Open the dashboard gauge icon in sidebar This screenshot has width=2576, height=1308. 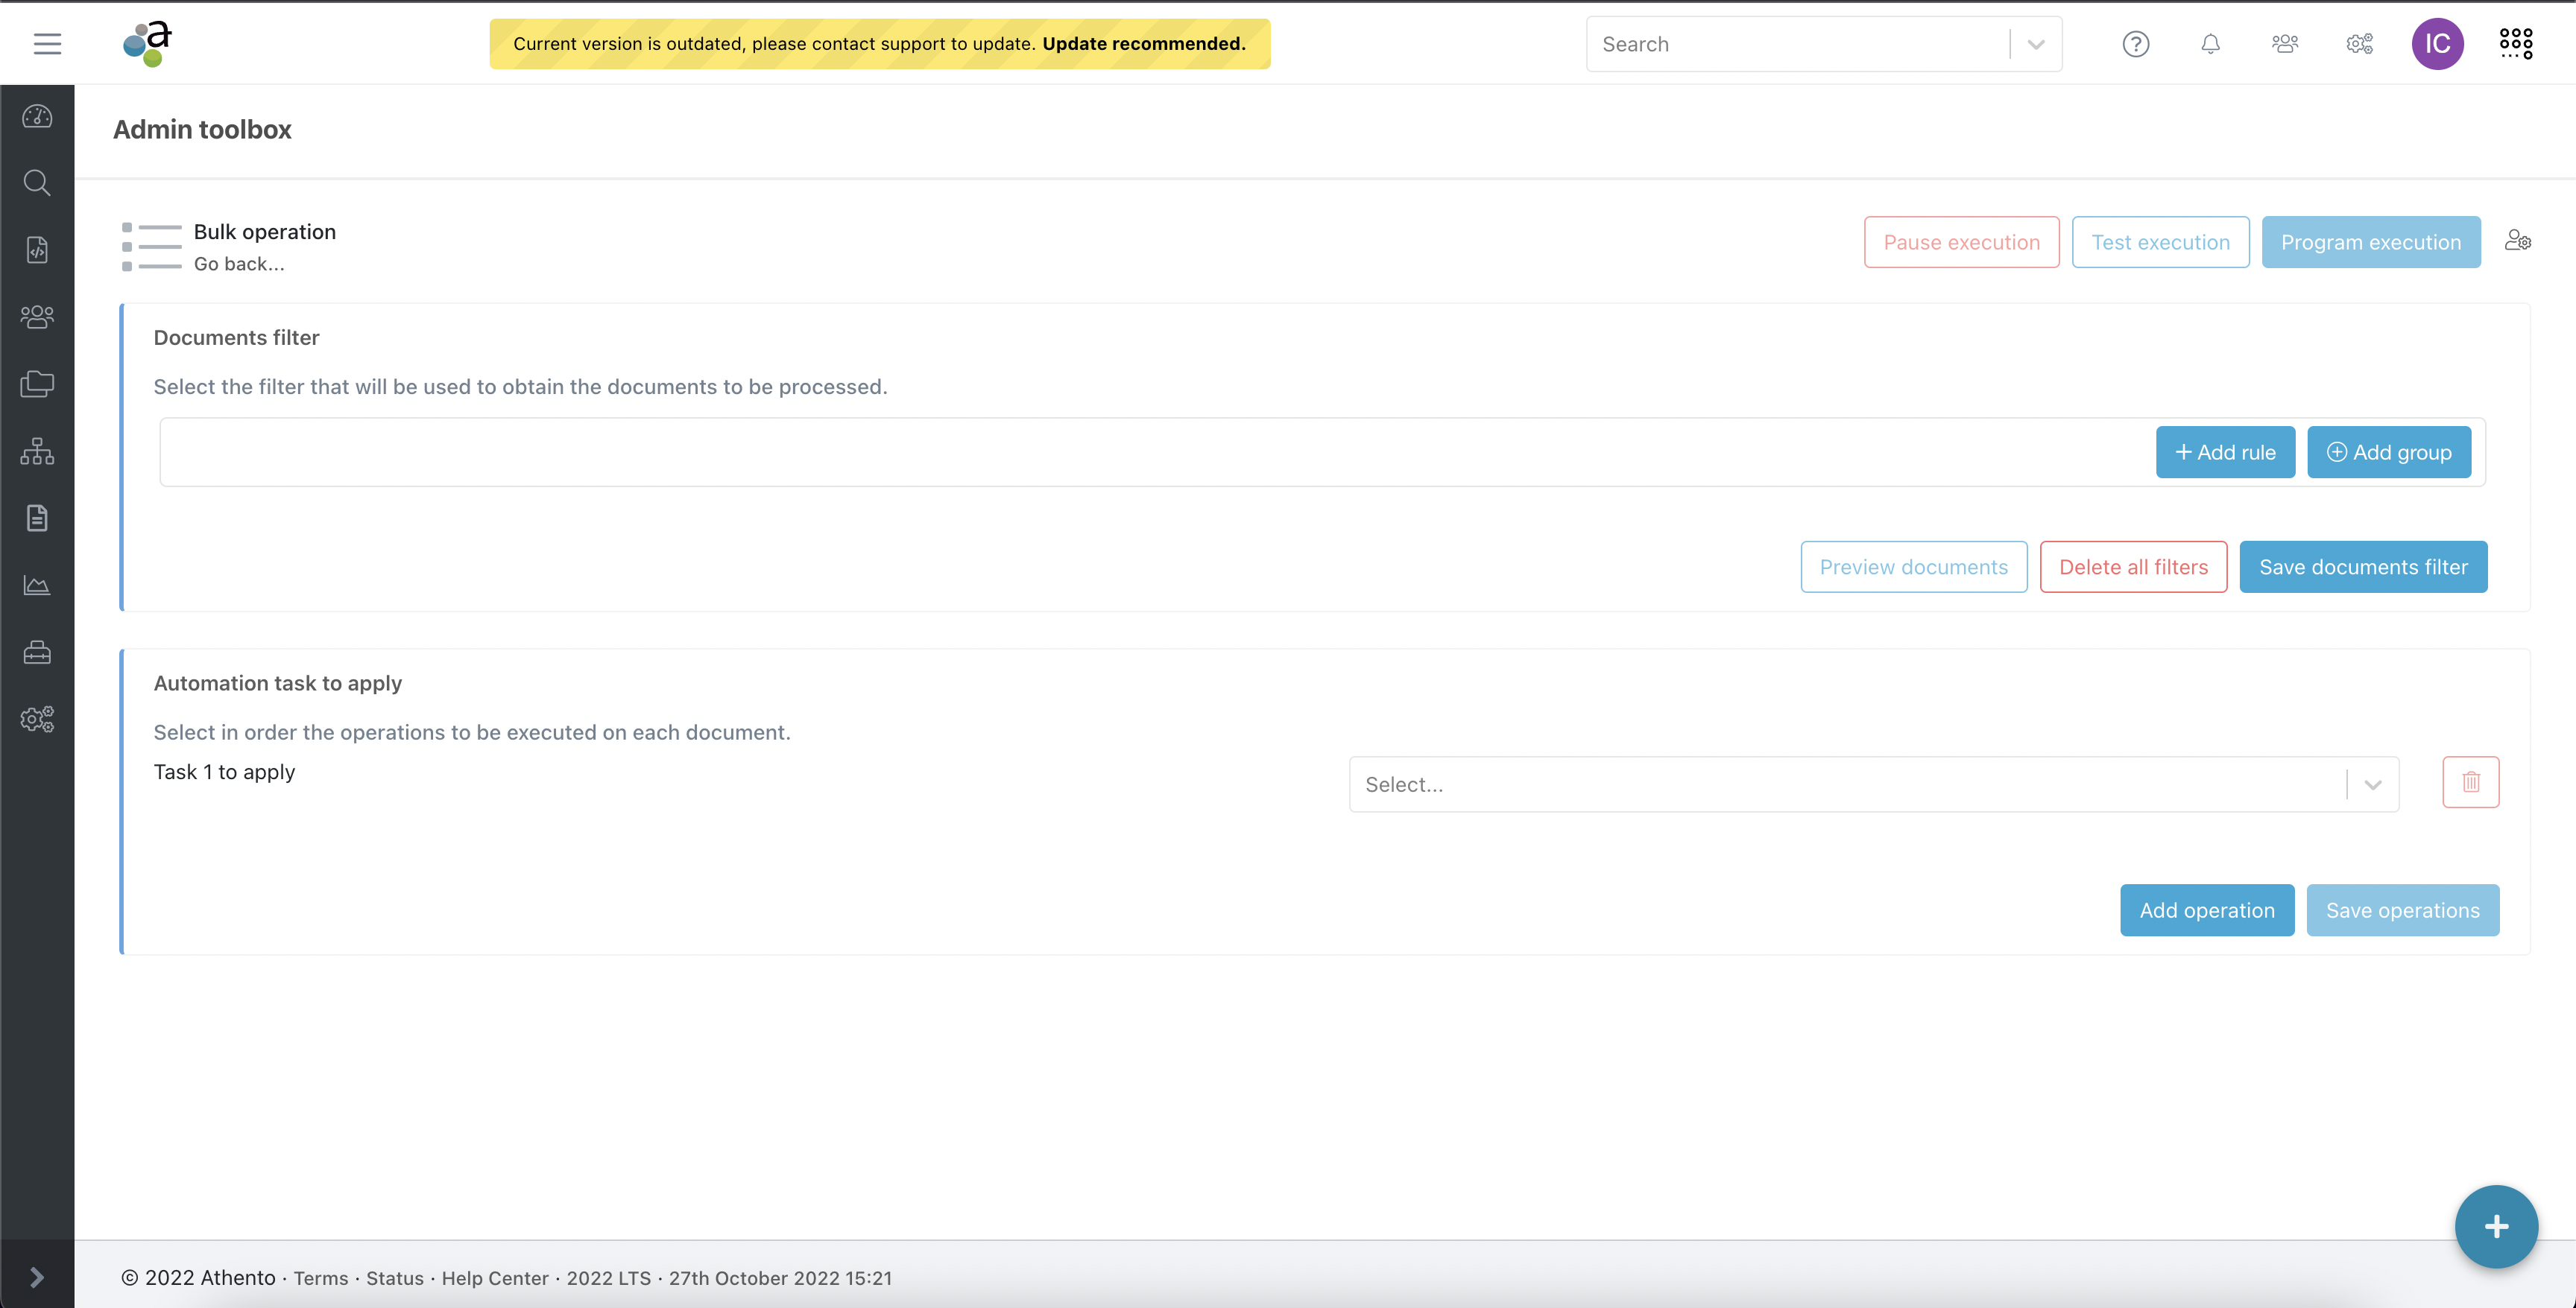tap(37, 117)
